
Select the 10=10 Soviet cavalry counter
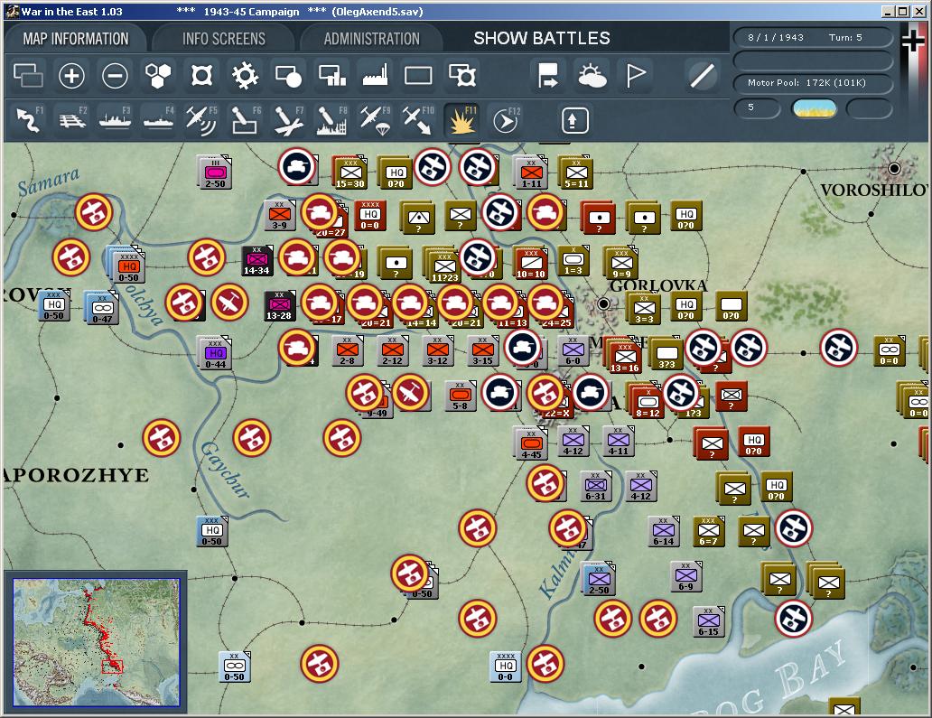click(530, 264)
